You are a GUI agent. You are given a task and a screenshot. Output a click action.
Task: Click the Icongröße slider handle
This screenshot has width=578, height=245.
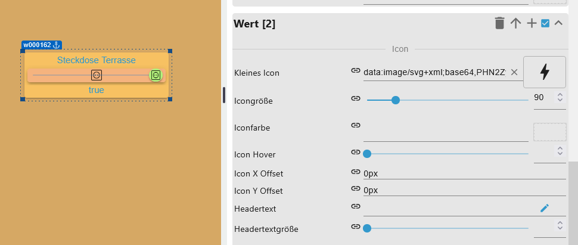coord(395,100)
